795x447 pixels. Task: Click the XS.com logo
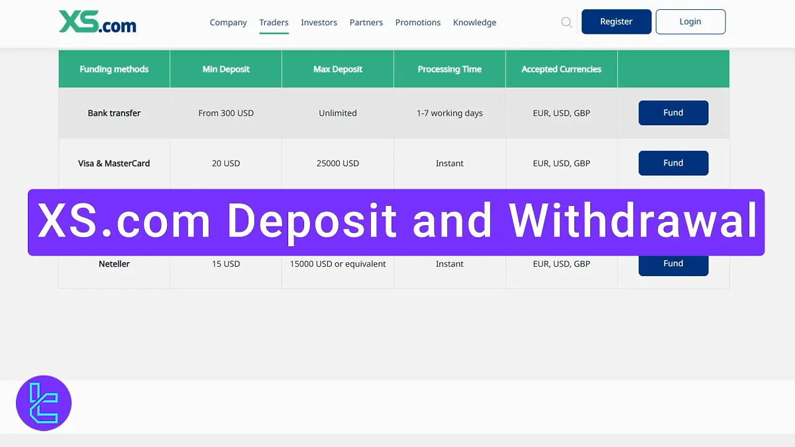[98, 22]
